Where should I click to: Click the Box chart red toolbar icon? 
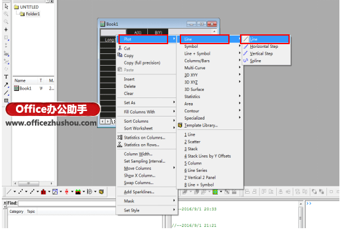(66, 191)
